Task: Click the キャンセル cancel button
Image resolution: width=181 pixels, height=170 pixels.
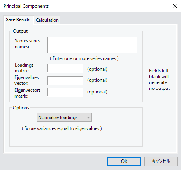Action: 161,161
